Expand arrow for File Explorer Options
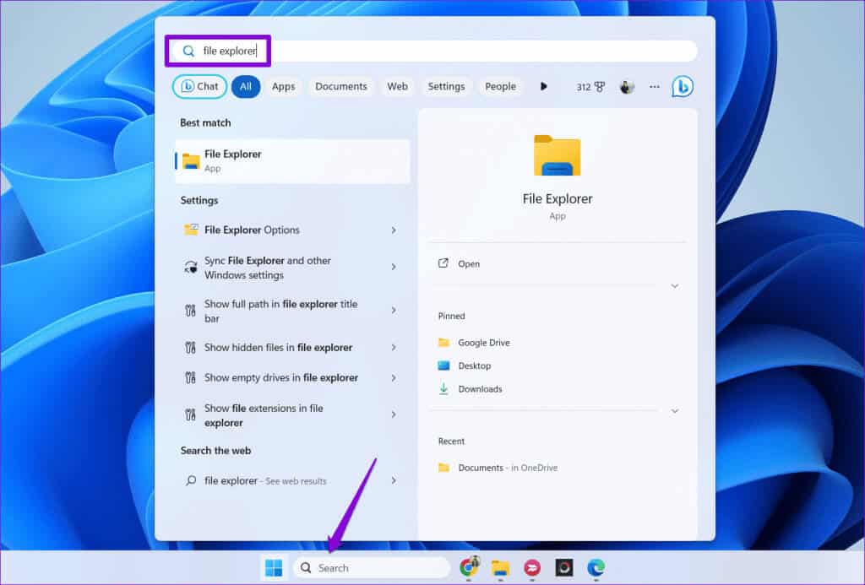 [394, 230]
